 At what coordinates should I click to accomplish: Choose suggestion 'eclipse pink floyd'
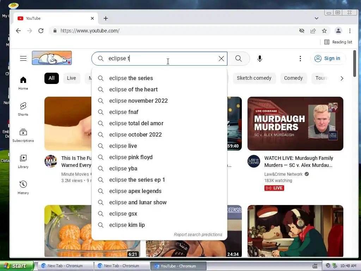[x=159, y=157]
